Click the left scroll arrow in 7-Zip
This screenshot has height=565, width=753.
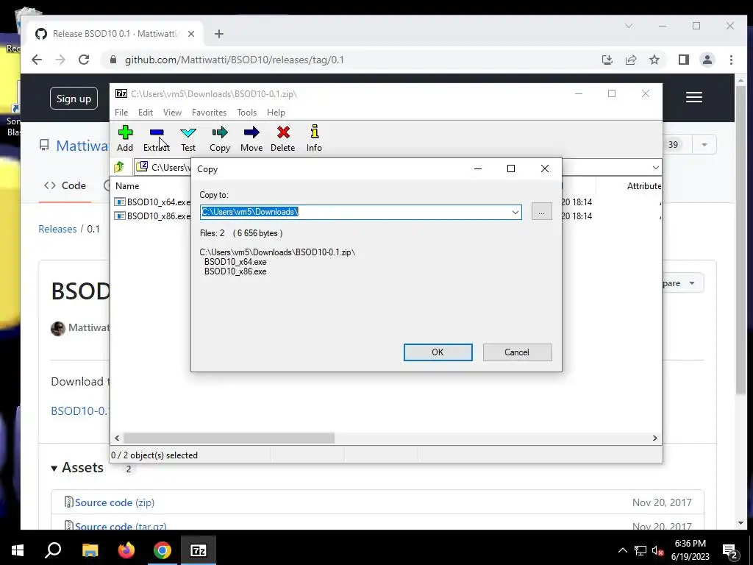click(x=117, y=438)
